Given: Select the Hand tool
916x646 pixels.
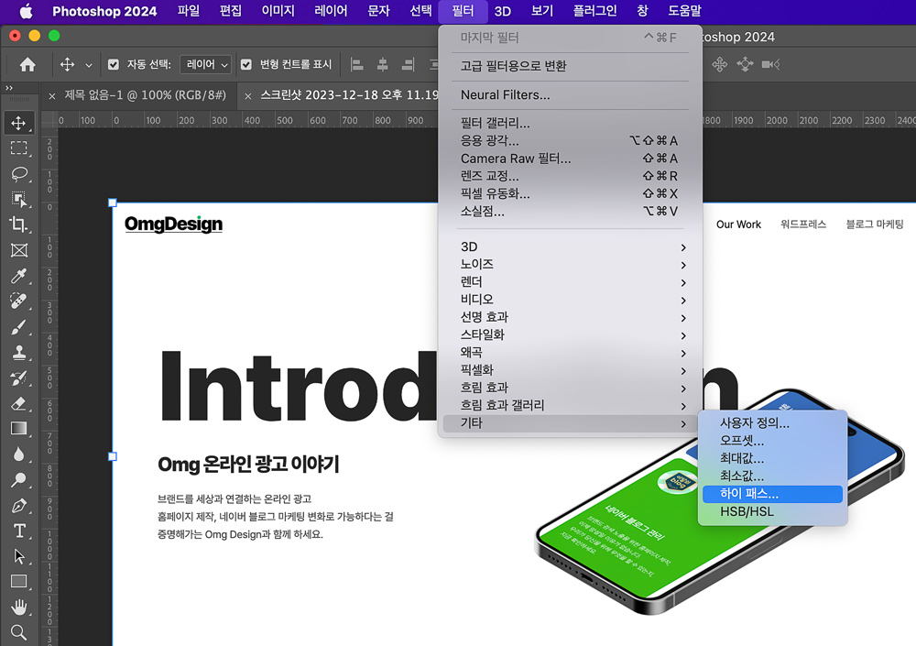Looking at the screenshot, I should (x=18, y=608).
